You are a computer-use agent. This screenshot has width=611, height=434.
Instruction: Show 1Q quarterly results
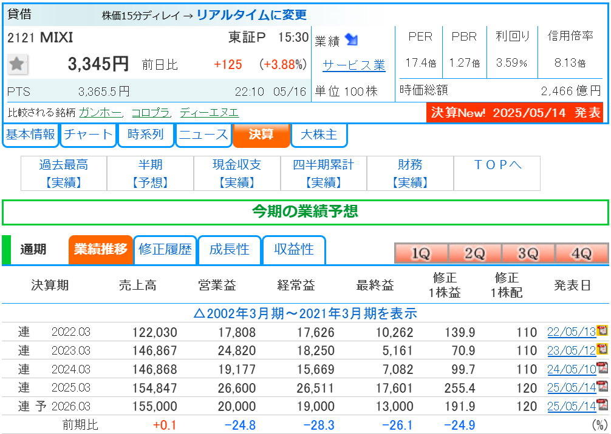point(421,253)
